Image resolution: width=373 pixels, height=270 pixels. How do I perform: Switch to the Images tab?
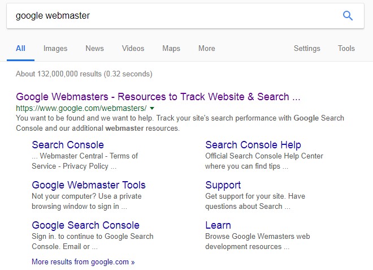tap(55, 48)
